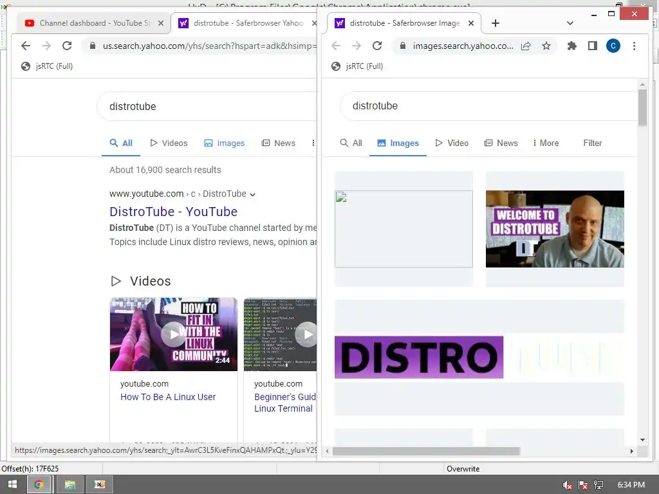Open jsRTC (Full) bookmark in left window

46,66
